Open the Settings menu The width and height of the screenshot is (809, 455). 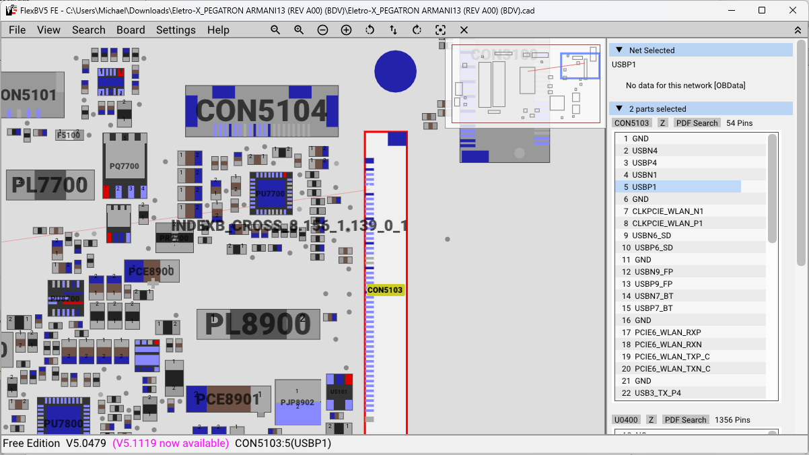coord(176,30)
